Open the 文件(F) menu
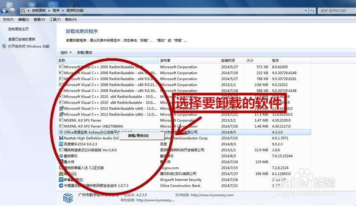The image size is (356, 206). [8, 20]
